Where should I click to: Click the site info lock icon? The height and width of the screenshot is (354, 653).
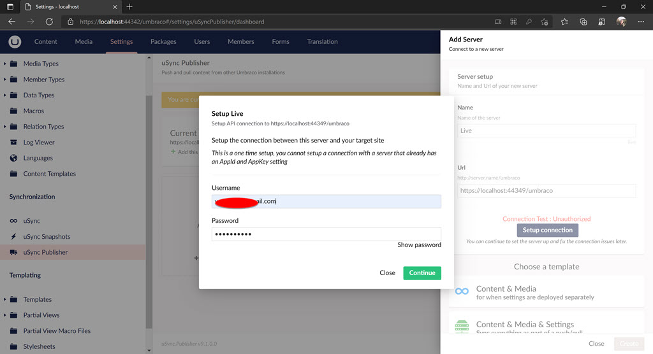click(x=70, y=22)
